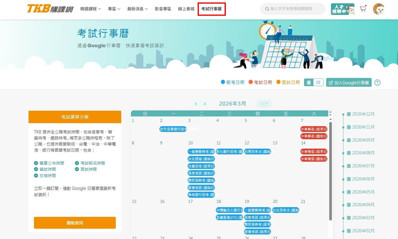398x239 pixels.
Task: Click calendar icon beside 2026年12月
Action: pos(349,114)
